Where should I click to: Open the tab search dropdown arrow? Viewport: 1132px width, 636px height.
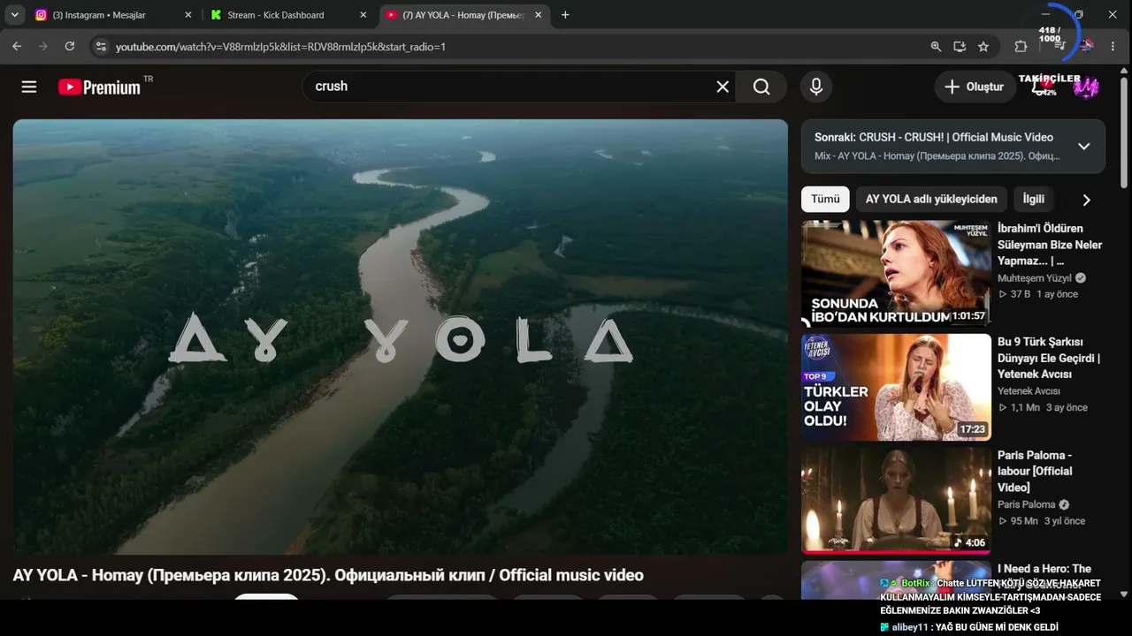tap(15, 15)
